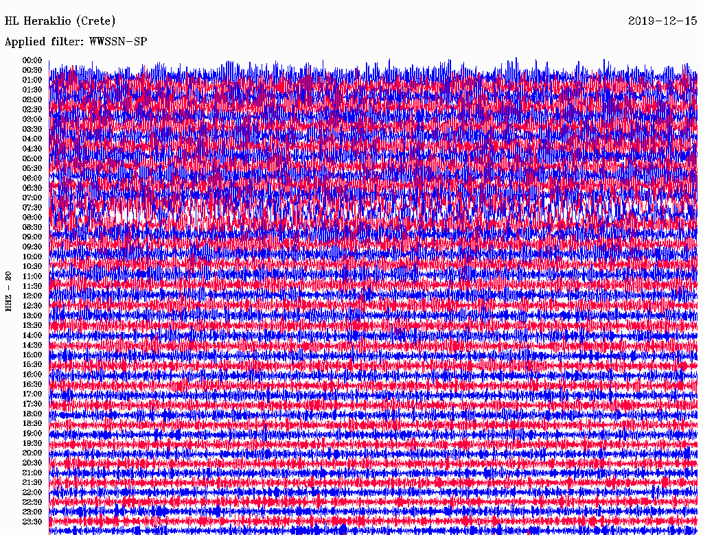Select the 23:30 time row label
The image size is (703, 535).
[32, 522]
